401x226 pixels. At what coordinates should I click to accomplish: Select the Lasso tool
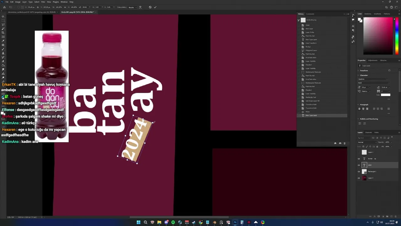pyautogui.click(x=3, y=24)
